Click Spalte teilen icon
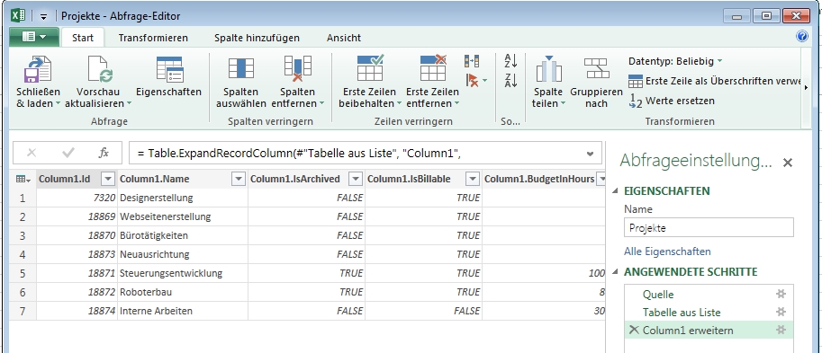822x353 pixels. [548, 69]
